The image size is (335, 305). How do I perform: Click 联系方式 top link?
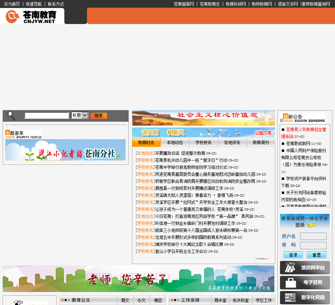(56, 4)
